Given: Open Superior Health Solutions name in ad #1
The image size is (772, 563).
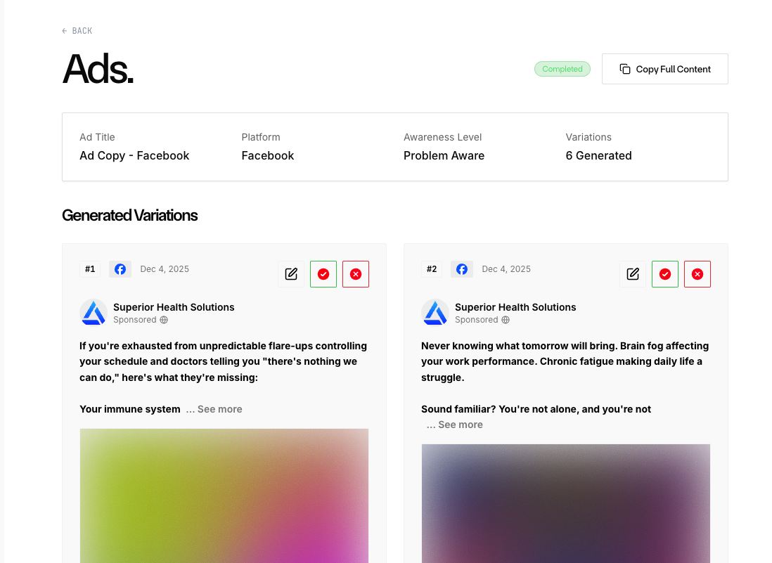Looking at the screenshot, I should tap(174, 307).
